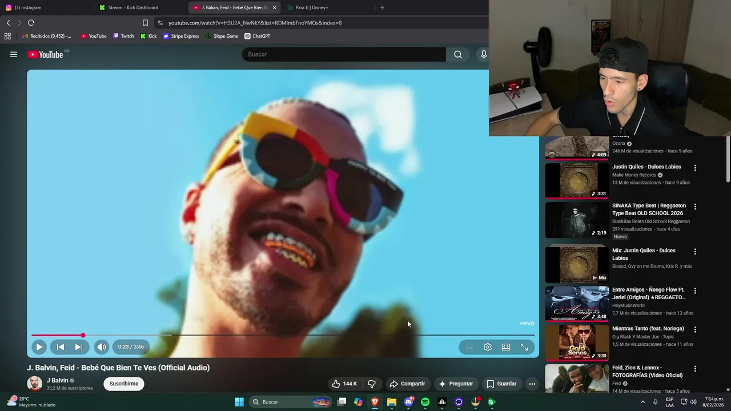This screenshot has width=731, height=411.
Task: Open more actions for the video
Action: click(532, 384)
